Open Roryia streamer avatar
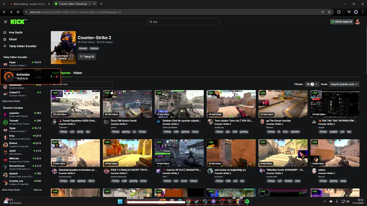The width and height of the screenshot is (367, 206). (x=314, y=171)
